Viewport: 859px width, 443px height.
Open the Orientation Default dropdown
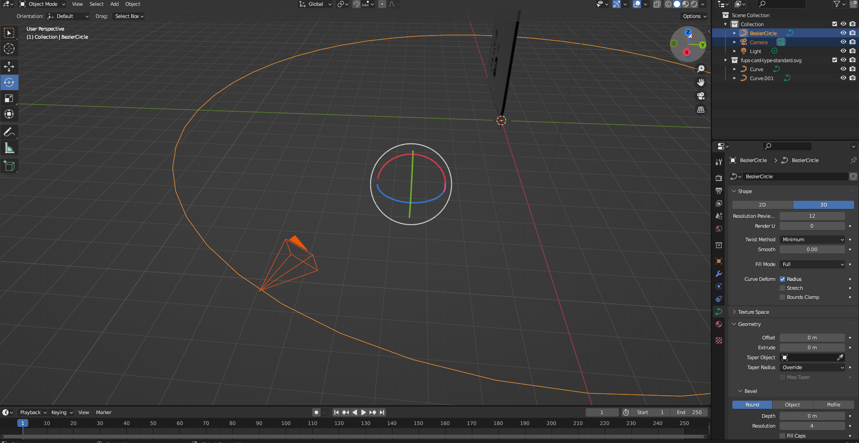(x=69, y=16)
